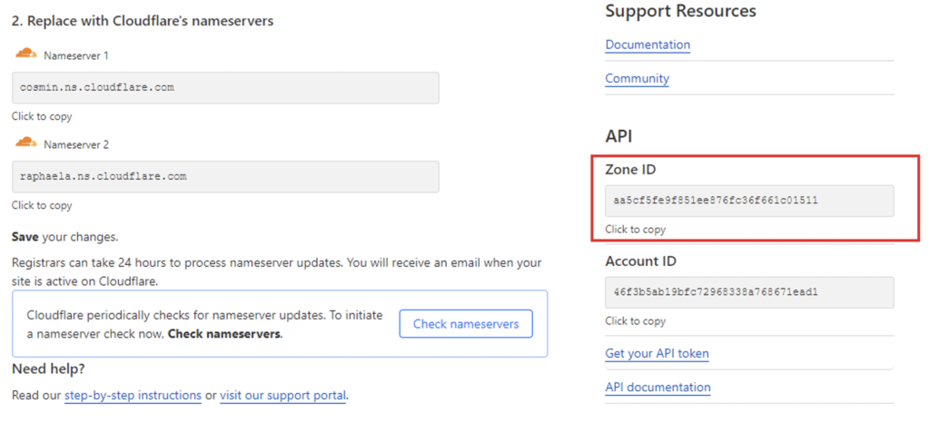The height and width of the screenshot is (423, 930).
Task: Click the 'Replace with Cloudflare's nameservers' heading
Action: 143,21
